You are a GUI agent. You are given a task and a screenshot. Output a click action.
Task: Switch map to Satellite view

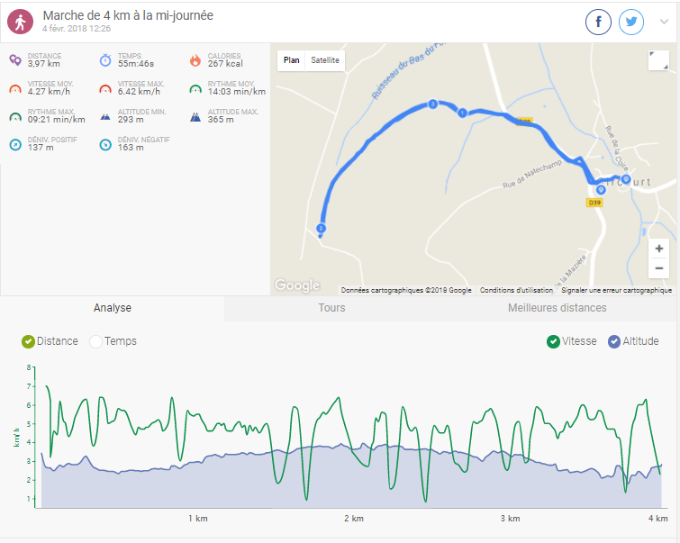click(325, 61)
